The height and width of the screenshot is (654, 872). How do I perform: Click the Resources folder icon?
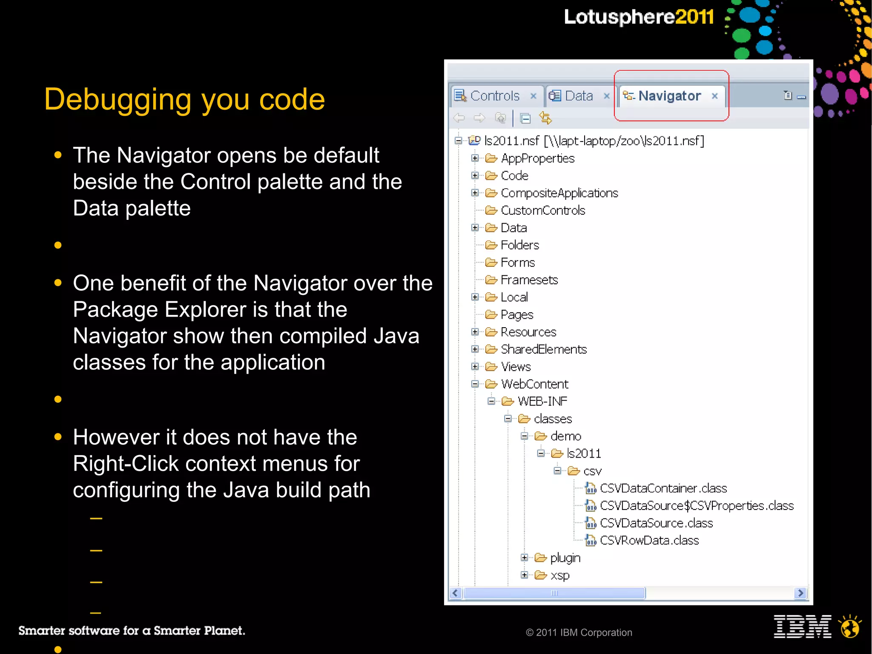coord(491,332)
